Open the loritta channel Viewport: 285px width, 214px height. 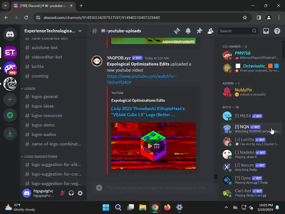53,66
